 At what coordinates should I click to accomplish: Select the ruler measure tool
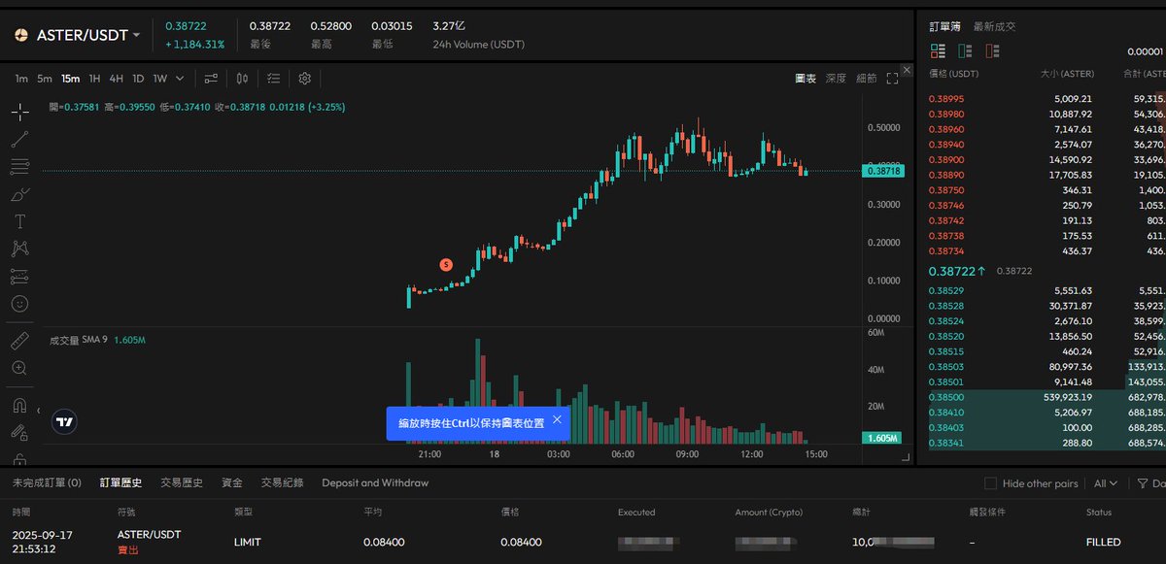[x=19, y=341]
